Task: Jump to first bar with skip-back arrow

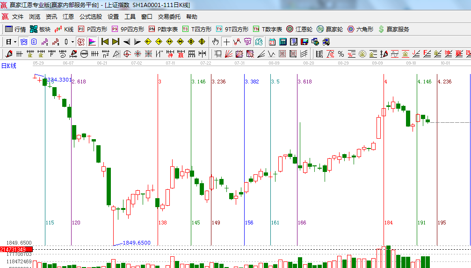Action: (x=105, y=42)
